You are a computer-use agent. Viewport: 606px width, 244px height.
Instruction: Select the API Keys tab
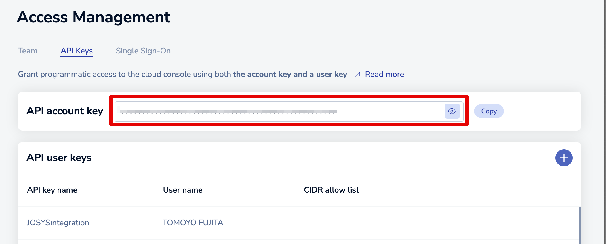point(77,51)
